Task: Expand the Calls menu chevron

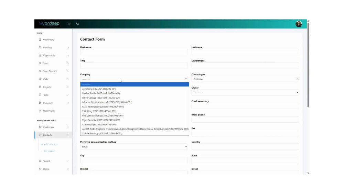Action: pos(68,79)
